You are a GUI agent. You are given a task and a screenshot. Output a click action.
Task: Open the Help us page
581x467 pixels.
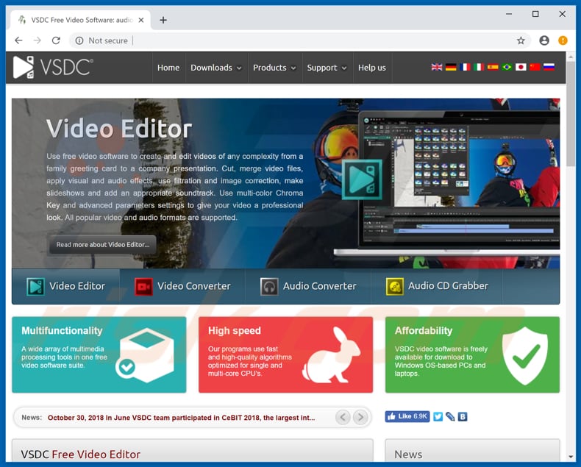tap(371, 68)
